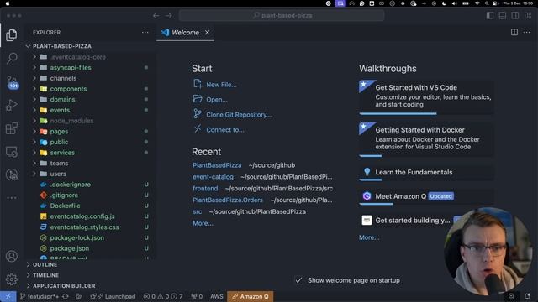Click the Open... link
The image size is (538, 302).
click(217, 100)
